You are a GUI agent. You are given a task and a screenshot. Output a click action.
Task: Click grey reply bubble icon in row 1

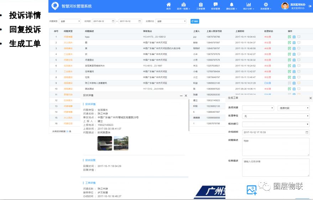click(299, 37)
